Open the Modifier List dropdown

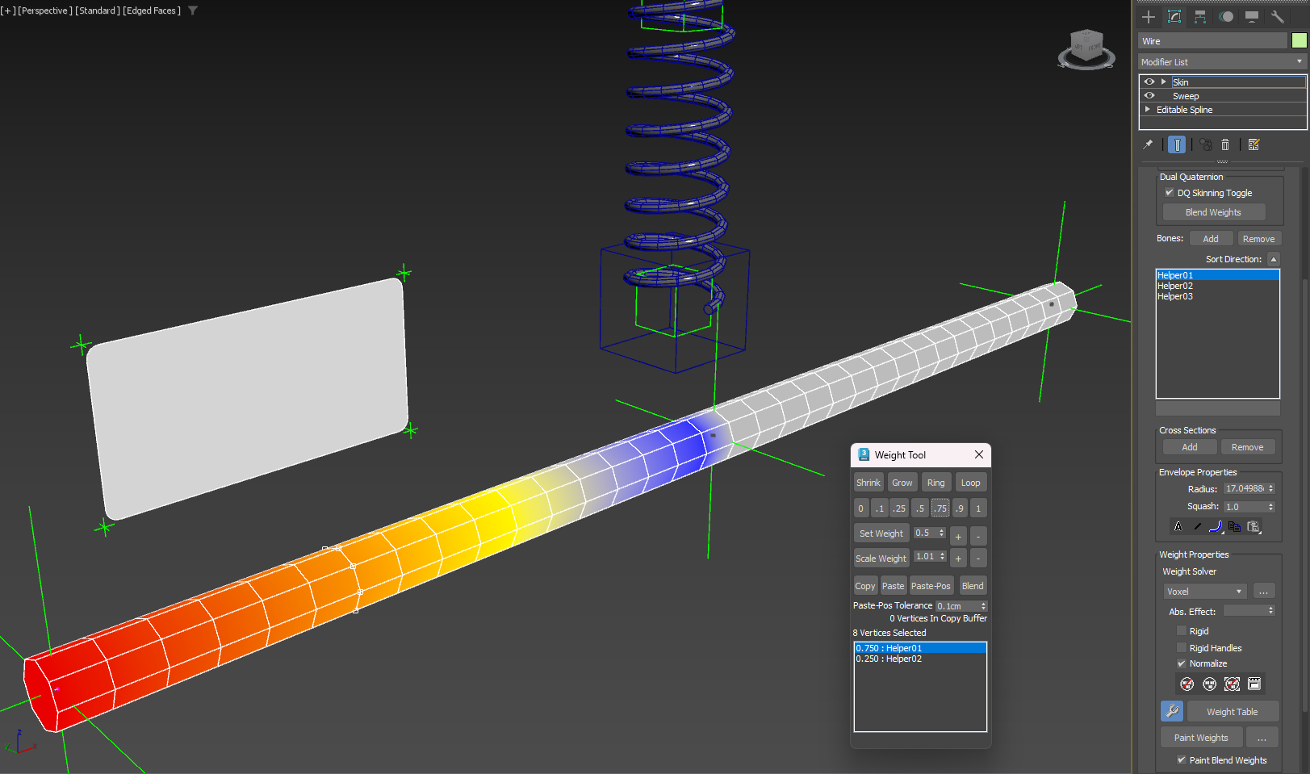1222,62
